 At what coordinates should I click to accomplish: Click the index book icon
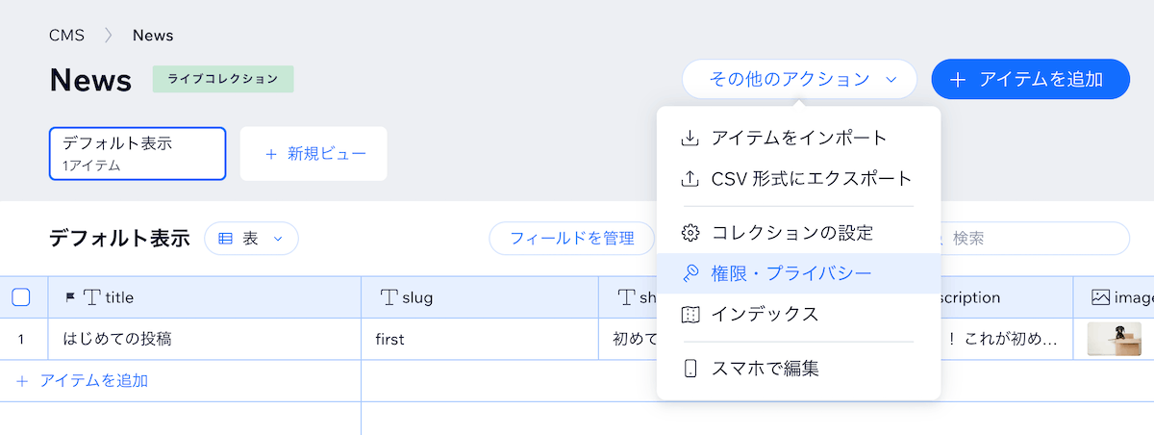690,314
